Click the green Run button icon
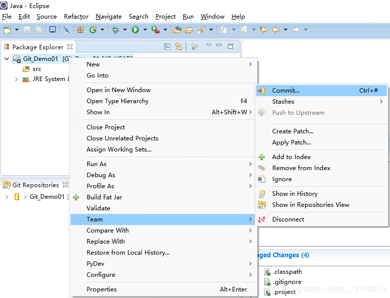Image resolution: width=390 pixels, height=298 pixels. [135, 30]
